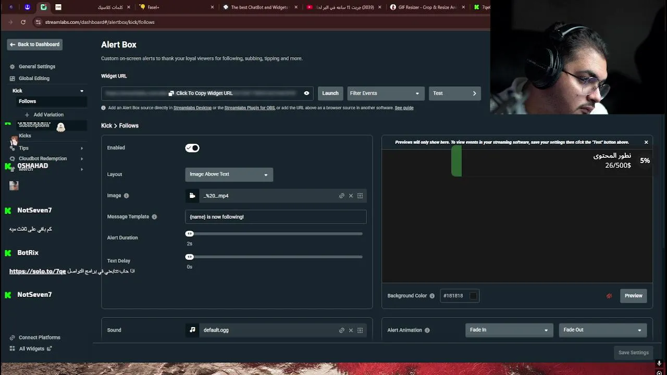
Task: Click the Message Template info icon
Action: coord(154,217)
